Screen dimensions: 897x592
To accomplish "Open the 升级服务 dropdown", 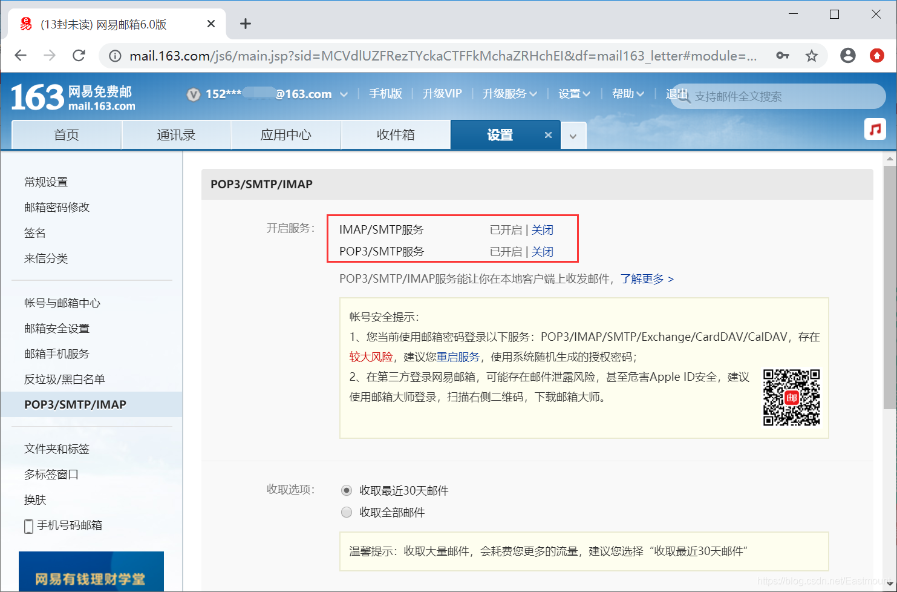I will (x=510, y=94).
